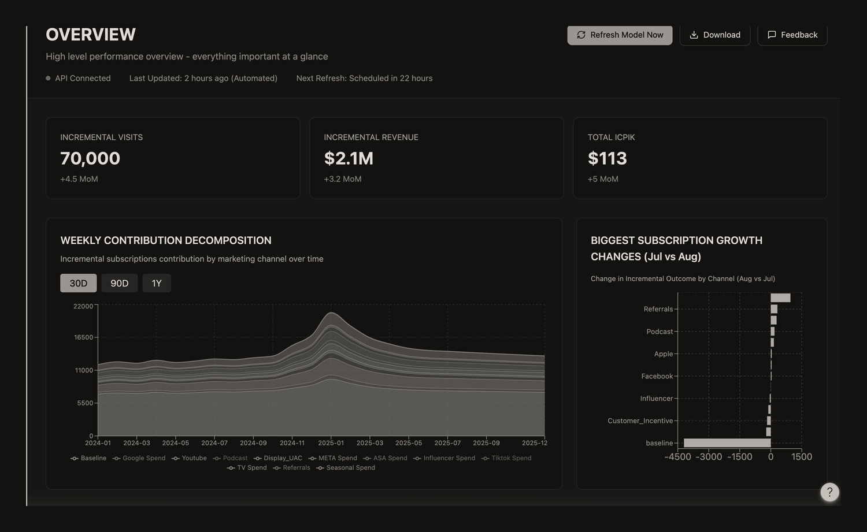
Task: Toggle the Youtube legend series
Action: coord(189,458)
